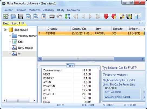Click Typ kabelu: Cat 5e F/UTP text
The image size is (147, 109).
point(119,68)
